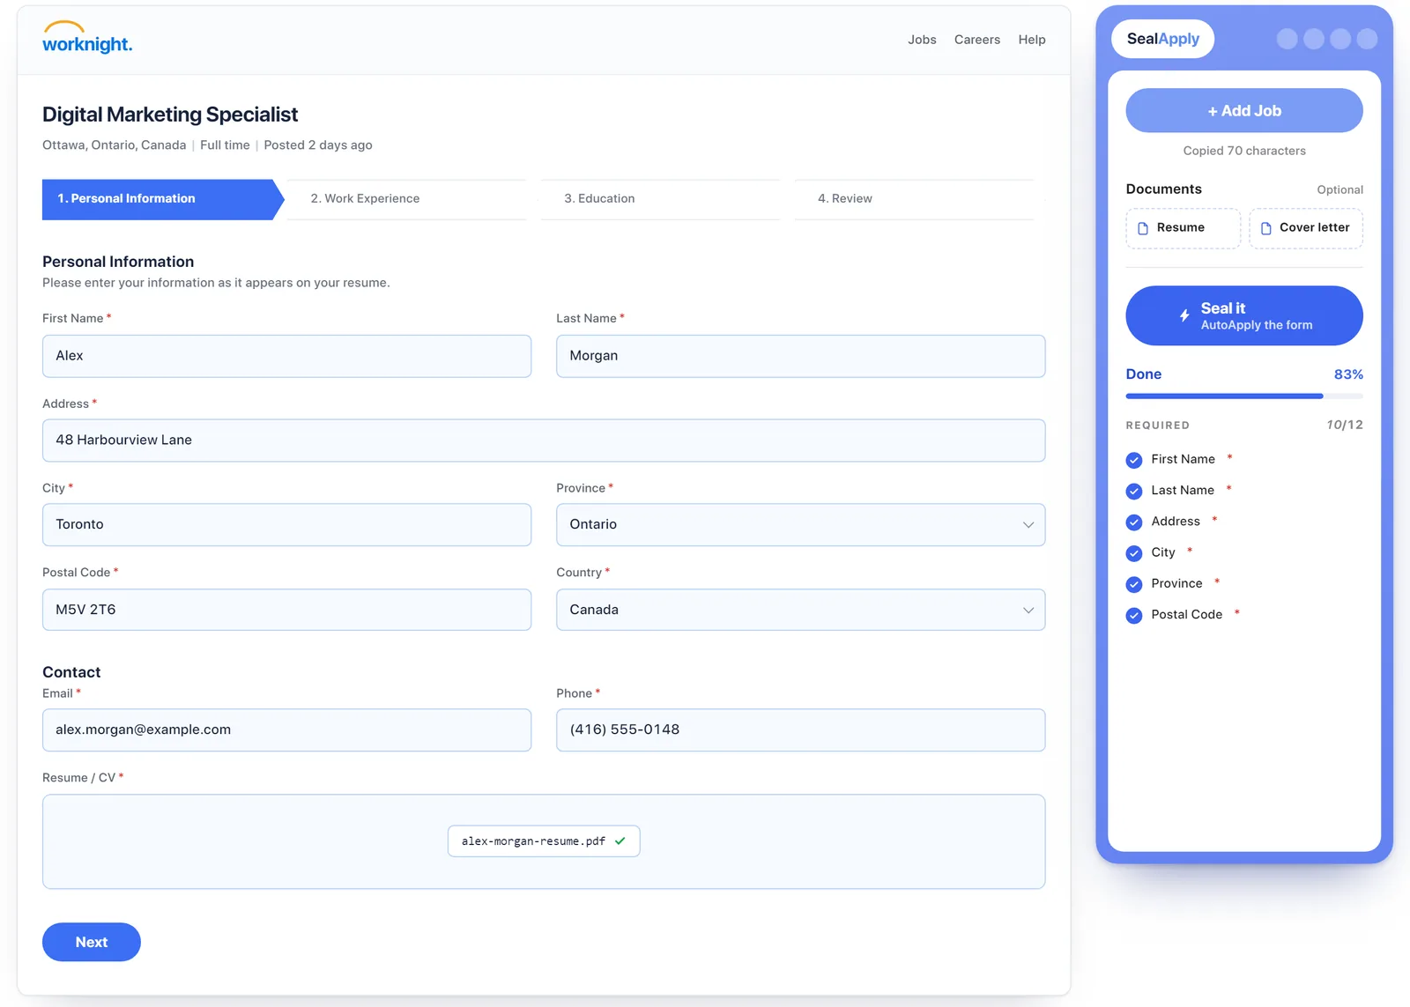This screenshot has width=1410, height=1007.
Task: Open the Province dropdown showing Ontario
Action: (x=800, y=524)
